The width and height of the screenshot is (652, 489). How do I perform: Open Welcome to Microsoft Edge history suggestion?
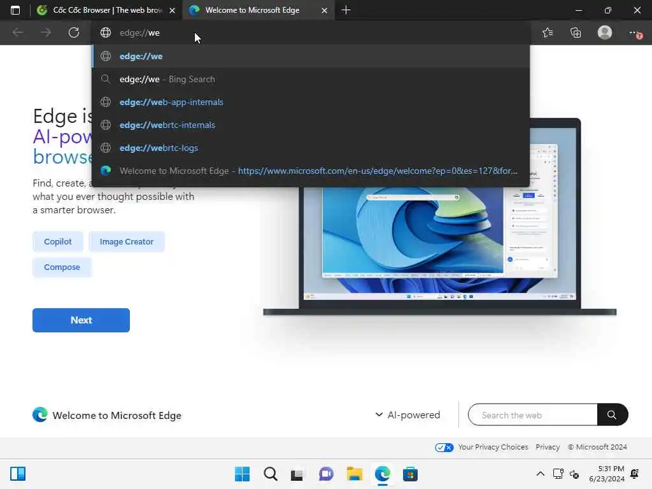point(311,171)
